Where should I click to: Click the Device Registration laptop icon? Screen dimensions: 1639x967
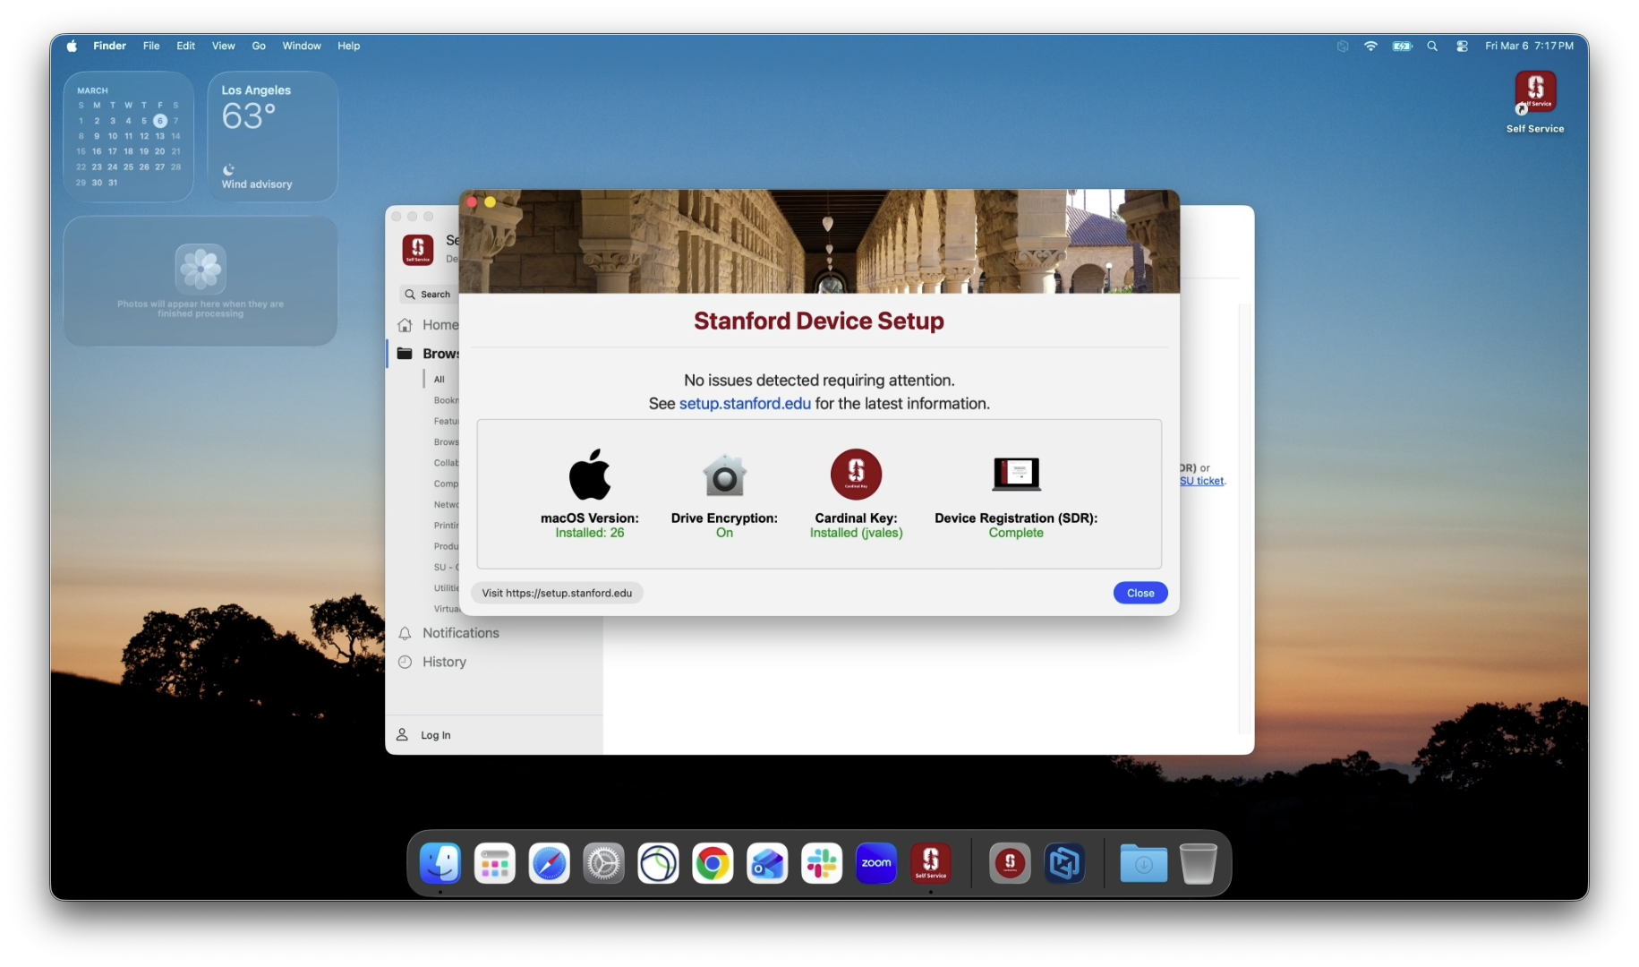tap(1016, 475)
